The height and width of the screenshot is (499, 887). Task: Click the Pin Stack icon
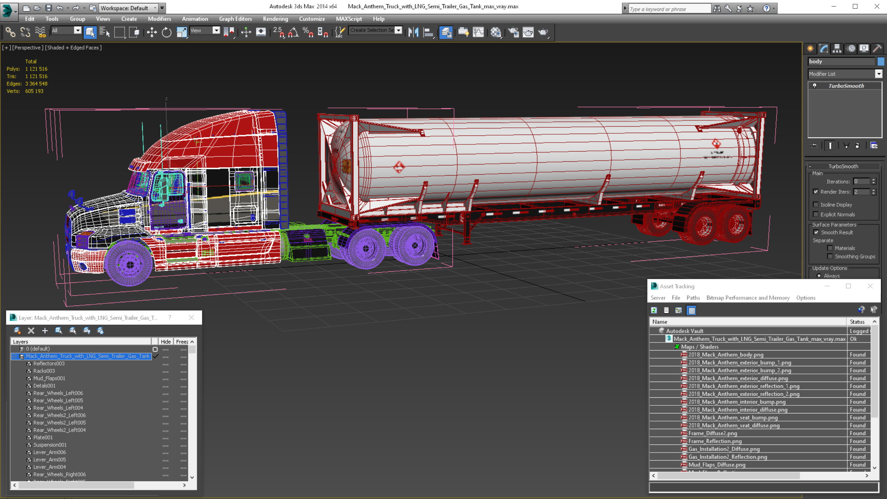814,145
